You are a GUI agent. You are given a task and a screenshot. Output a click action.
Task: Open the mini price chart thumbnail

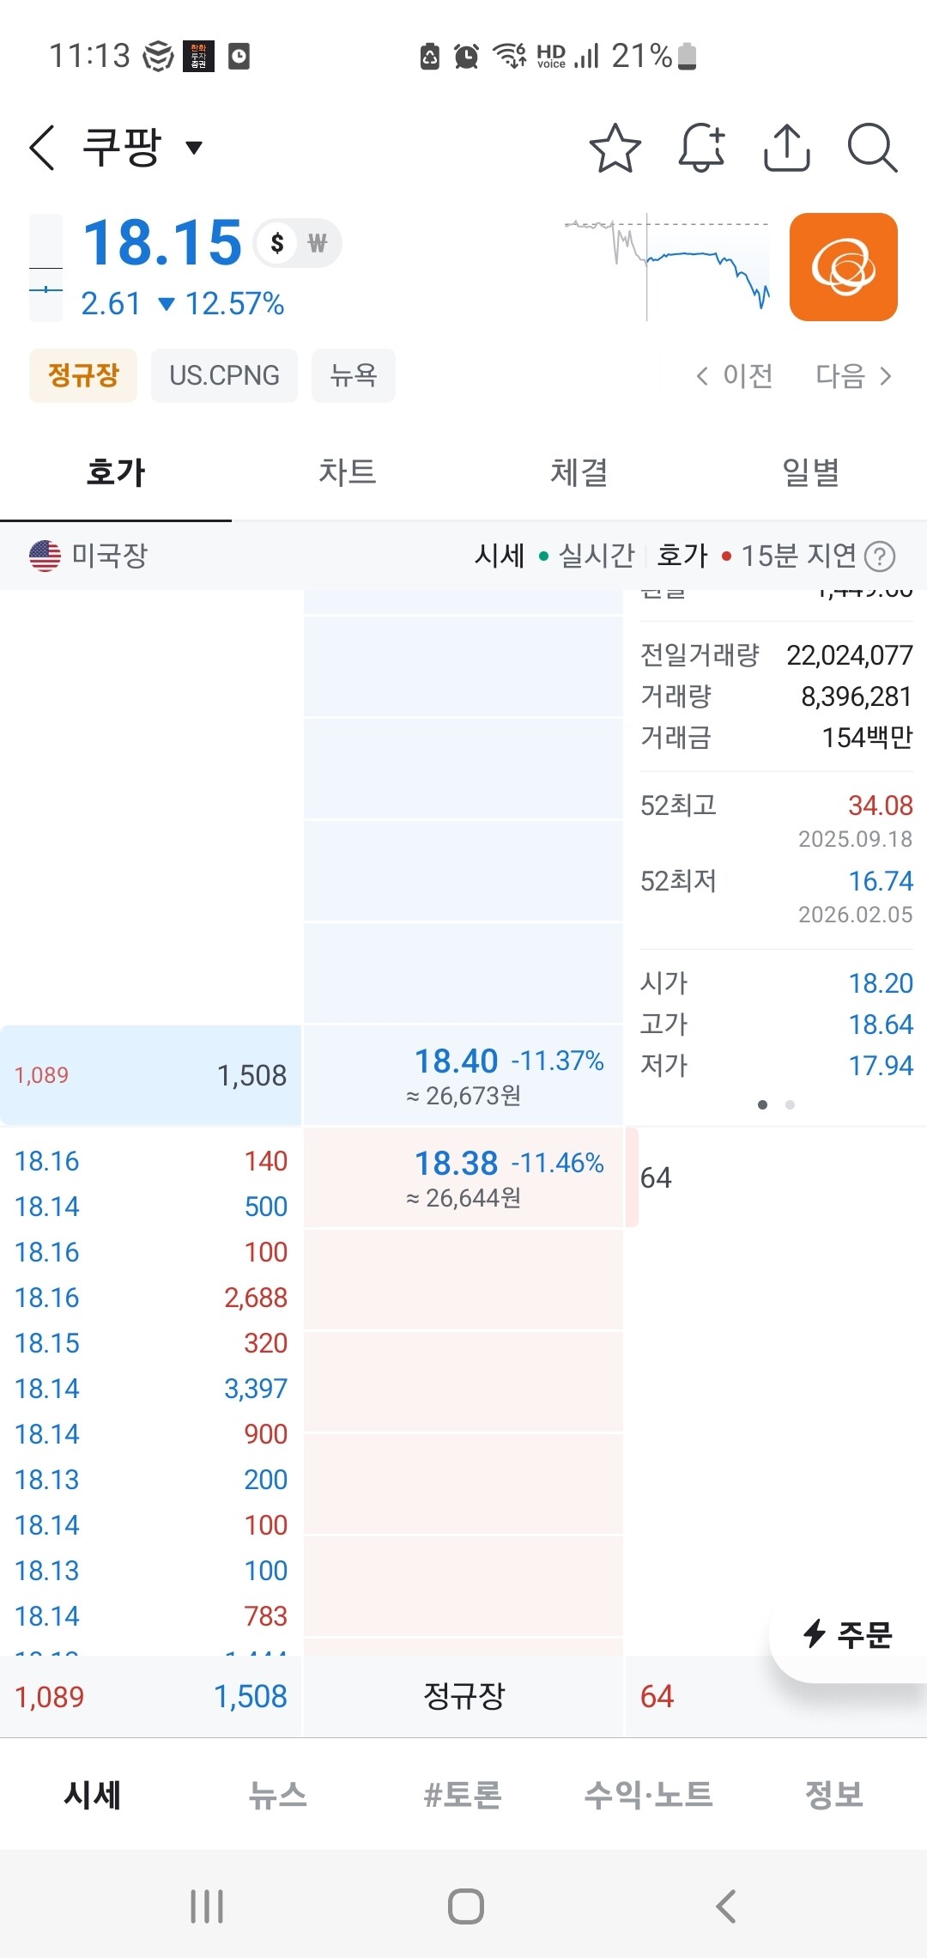[x=667, y=266]
